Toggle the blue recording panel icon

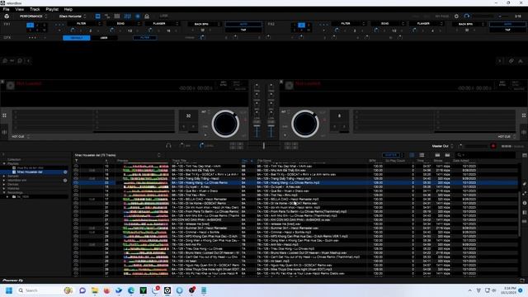(138, 16)
